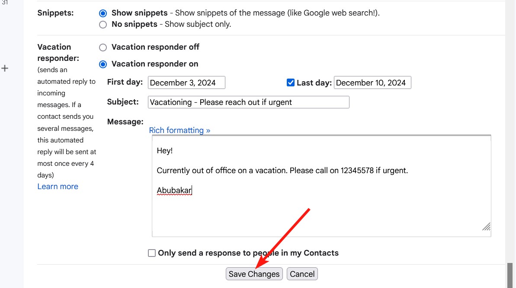Check Only send a response to Contacts
The width and height of the screenshot is (516, 288).
point(152,253)
